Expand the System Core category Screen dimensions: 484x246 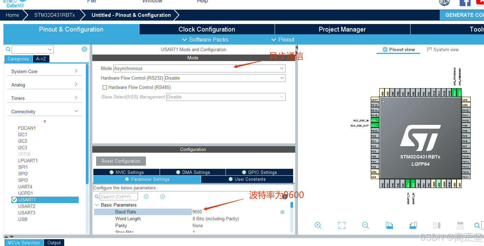coord(45,71)
